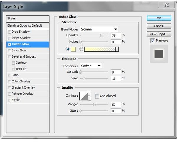Uncheck the Preview checkbox
Image resolution: width=177 pixels, height=142 pixels.
[153, 41]
